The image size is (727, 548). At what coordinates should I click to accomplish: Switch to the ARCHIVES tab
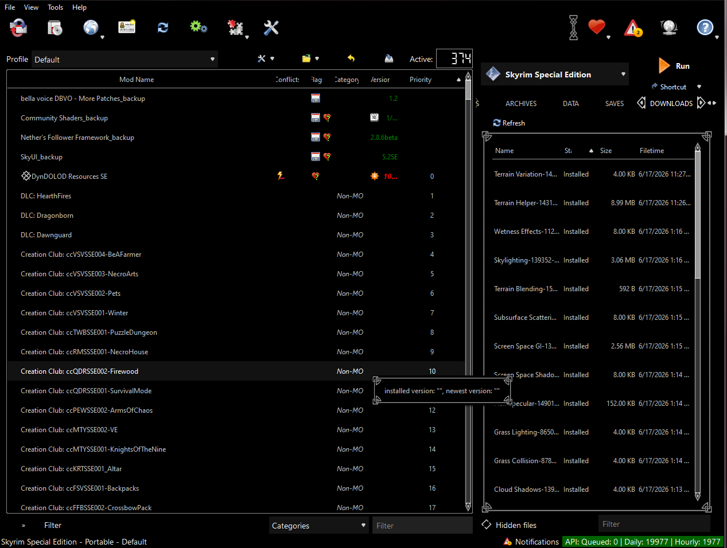point(521,104)
